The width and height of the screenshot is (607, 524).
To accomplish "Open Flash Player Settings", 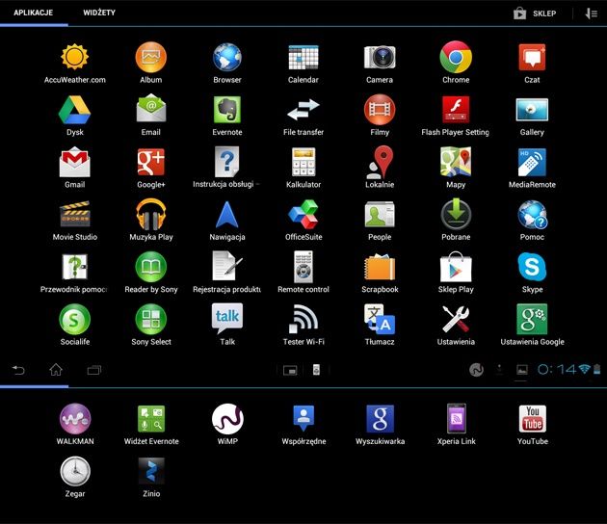I will (x=456, y=110).
